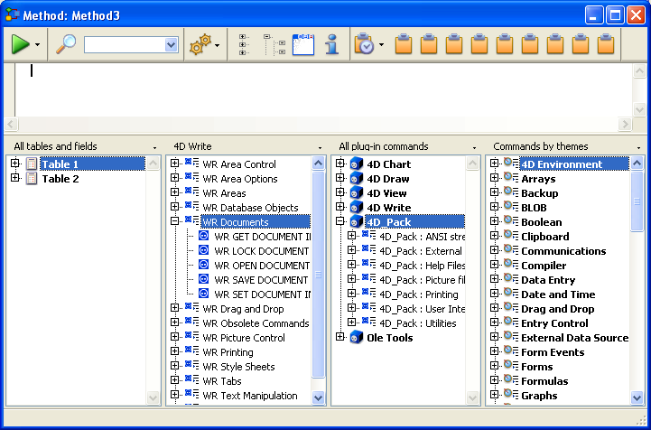Toggle the lists panel display icon

[303, 44]
